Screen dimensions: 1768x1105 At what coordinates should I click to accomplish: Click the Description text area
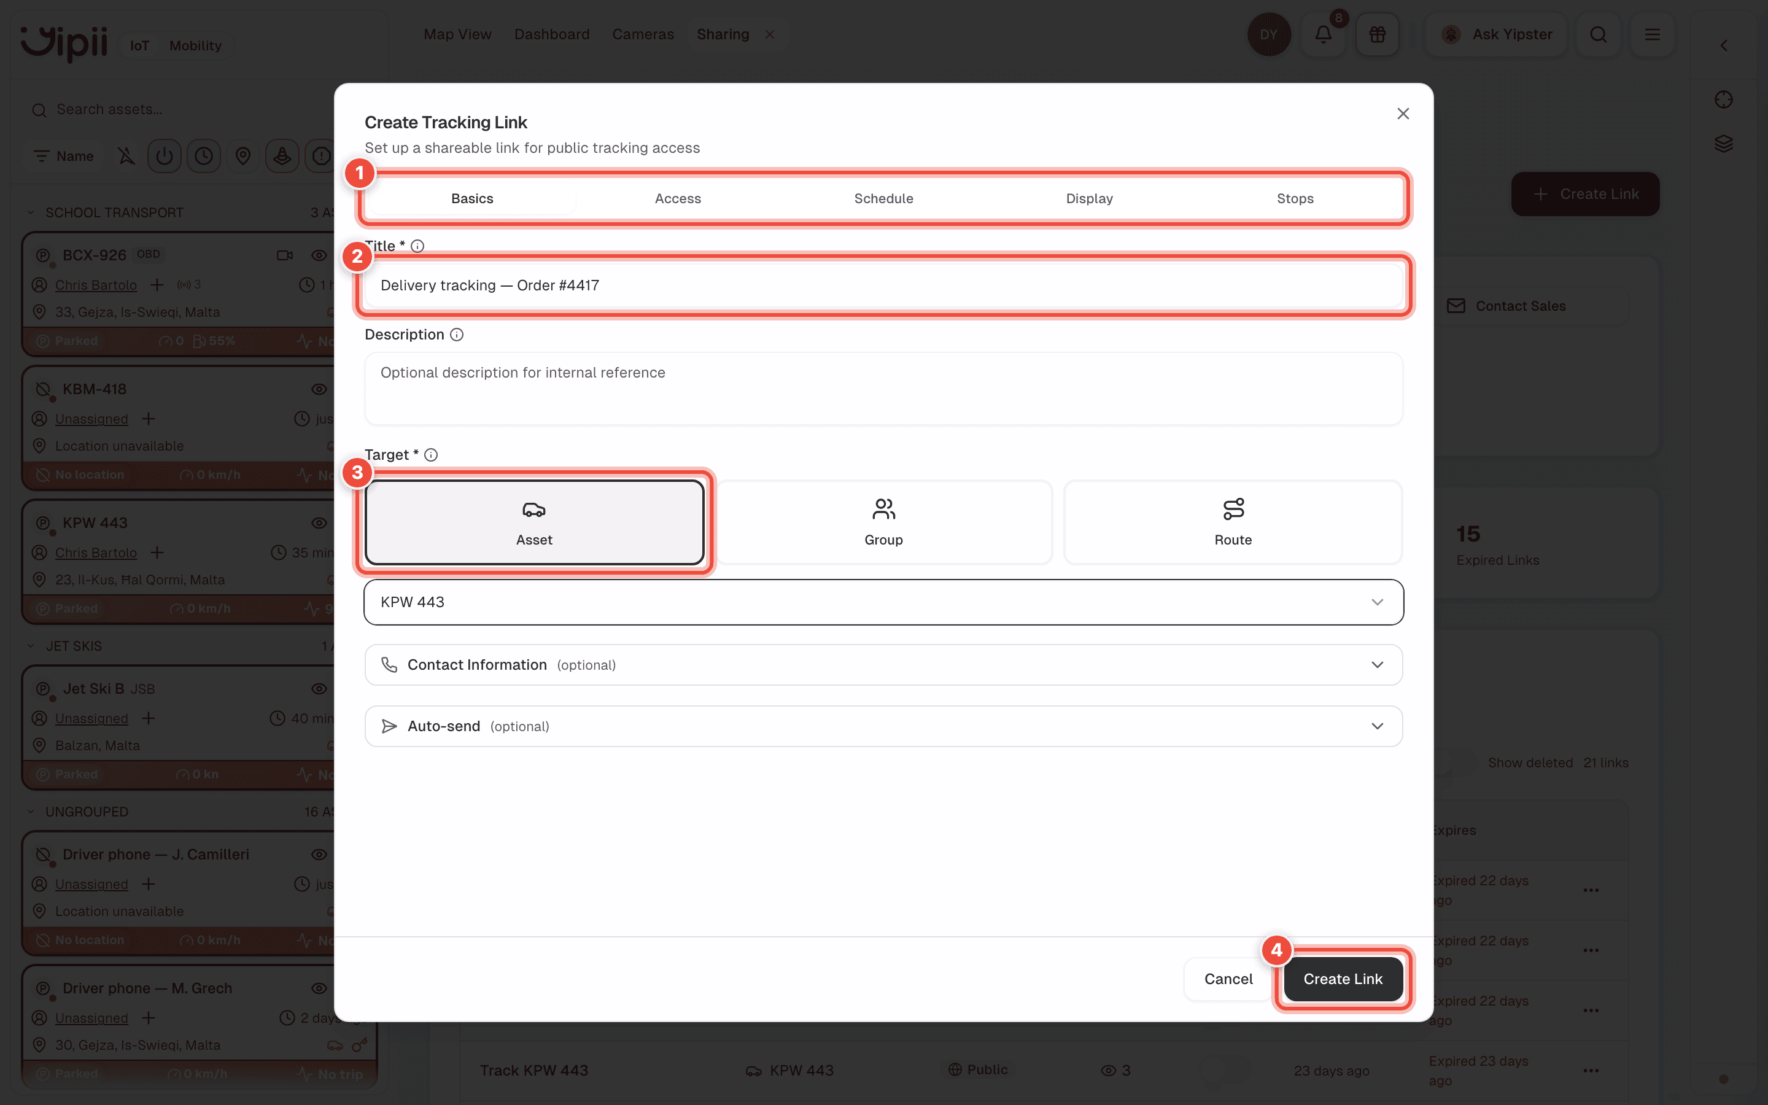pos(883,389)
